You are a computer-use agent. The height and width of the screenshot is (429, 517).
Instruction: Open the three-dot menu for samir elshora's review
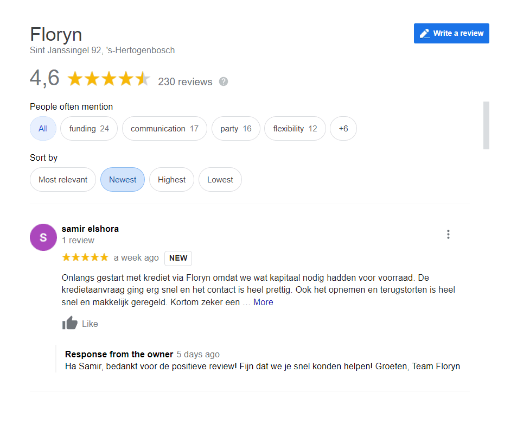[x=448, y=234]
